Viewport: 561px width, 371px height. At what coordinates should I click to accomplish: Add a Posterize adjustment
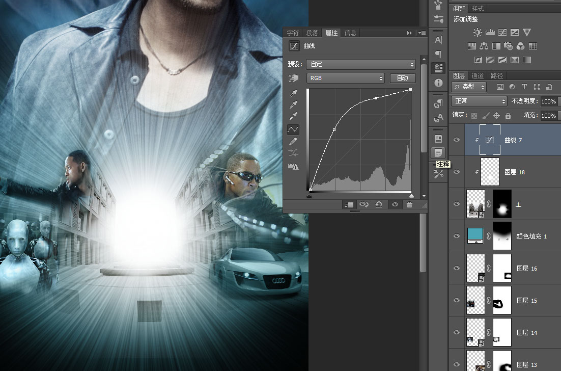point(490,60)
